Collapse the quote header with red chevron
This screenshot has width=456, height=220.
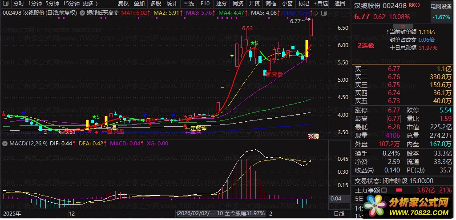[x=403, y=26]
